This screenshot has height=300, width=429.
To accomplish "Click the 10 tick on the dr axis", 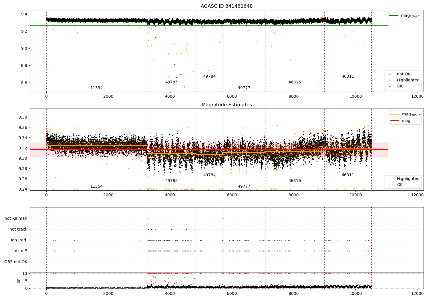I will click(x=25, y=273).
